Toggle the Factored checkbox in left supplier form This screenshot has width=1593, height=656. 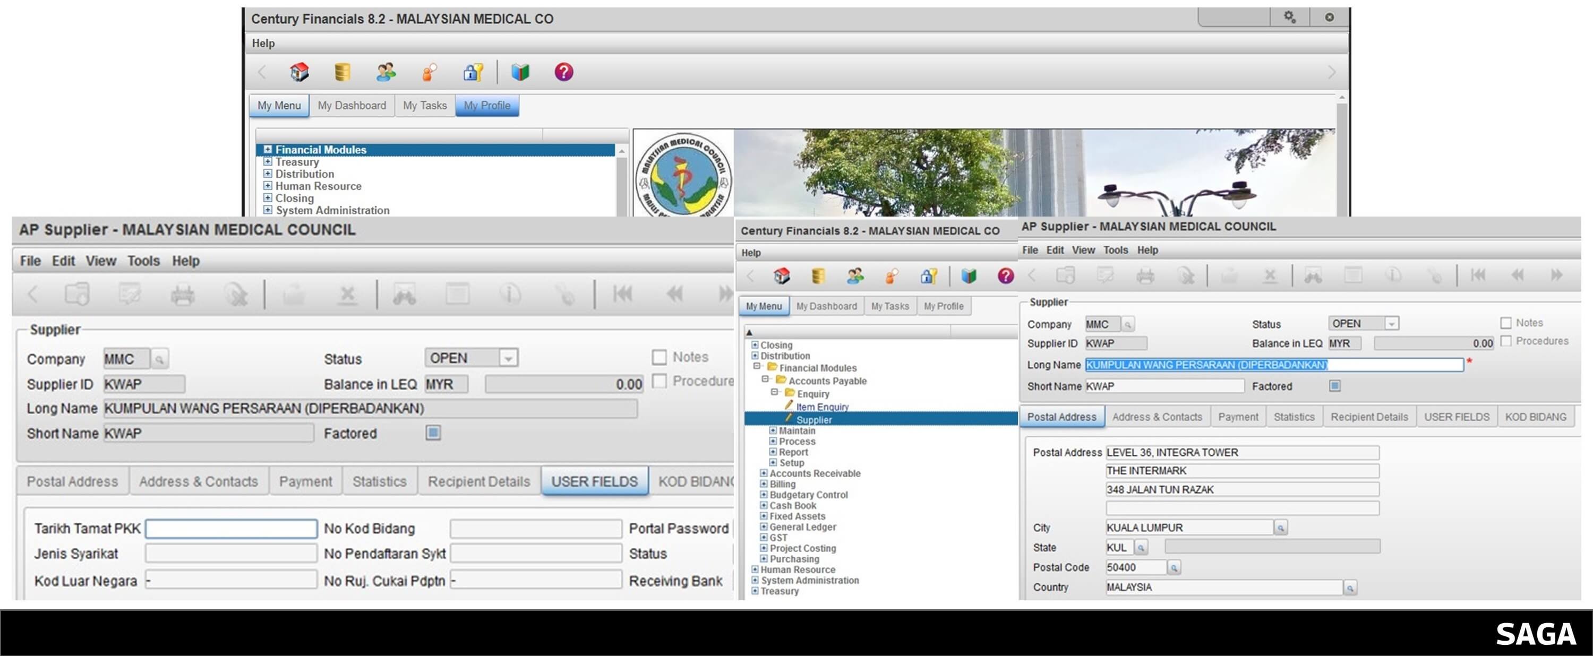[433, 433]
